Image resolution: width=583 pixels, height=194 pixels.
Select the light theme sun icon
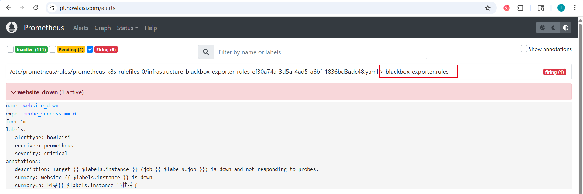[x=542, y=28]
